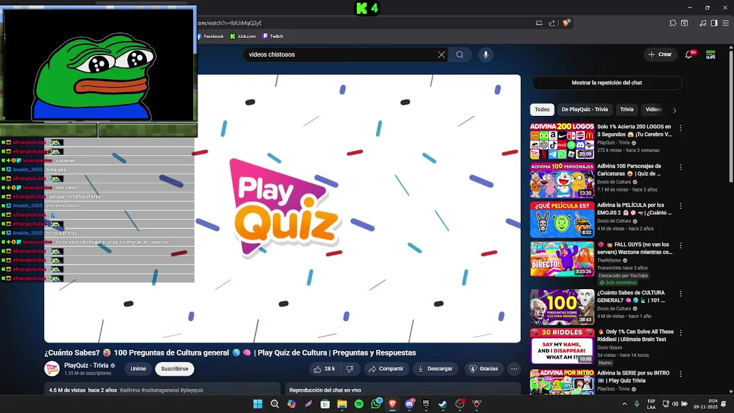Open Epic Games Launcher from taskbar
This screenshot has width=734, height=413.
426,404
